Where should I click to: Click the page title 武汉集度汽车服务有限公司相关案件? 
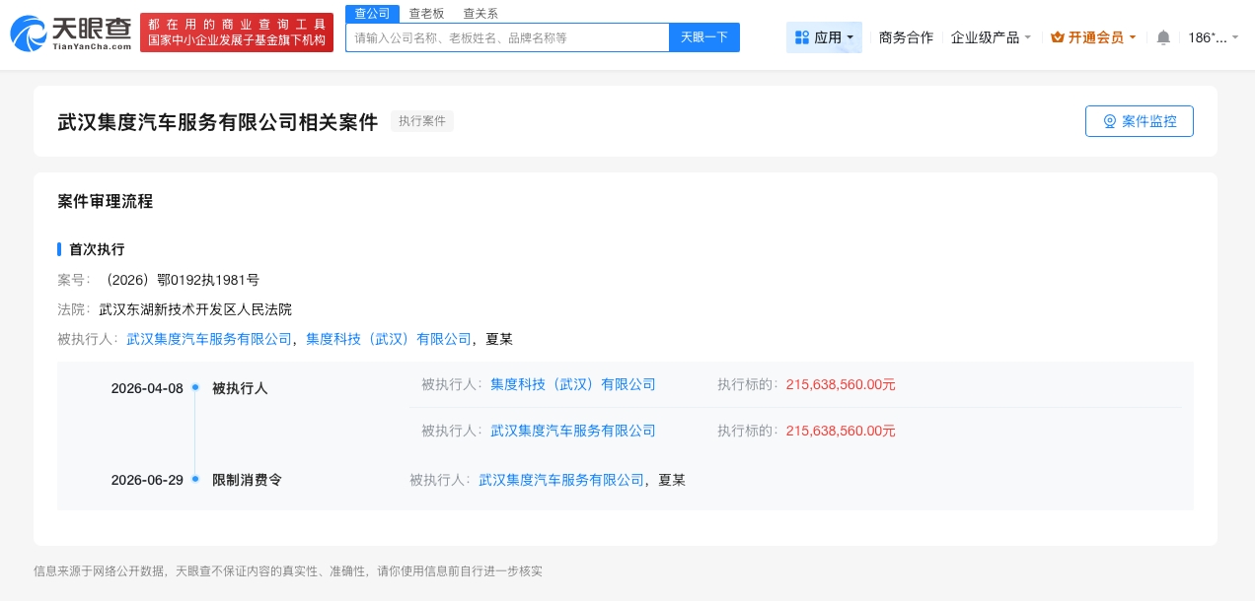click(217, 122)
